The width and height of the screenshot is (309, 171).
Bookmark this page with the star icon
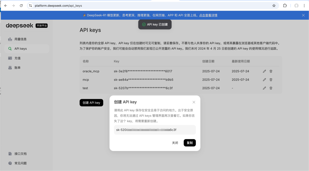(274, 6)
